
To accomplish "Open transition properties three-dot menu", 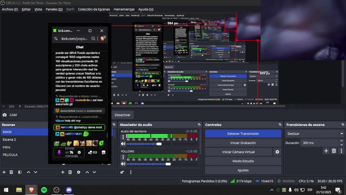I will [x=341, y=151].
